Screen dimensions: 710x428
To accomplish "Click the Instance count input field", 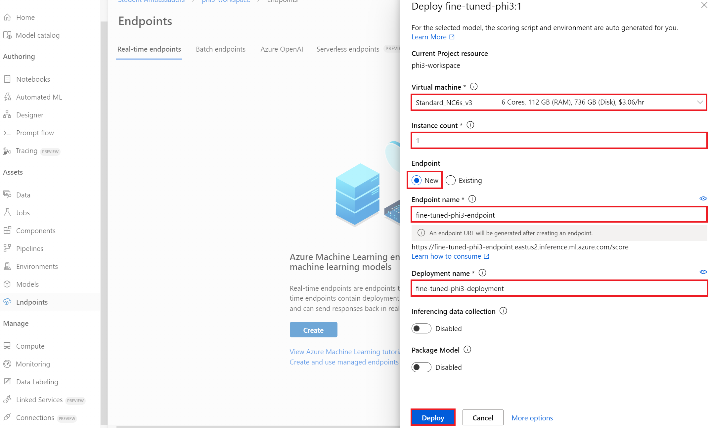I will point(559,141).
